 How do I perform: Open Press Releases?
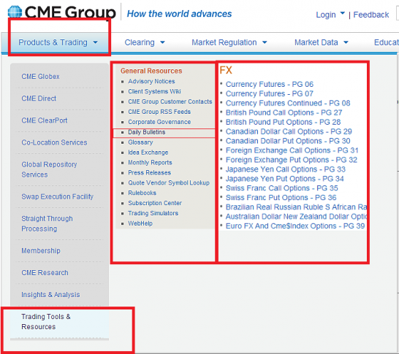[149, 173]
